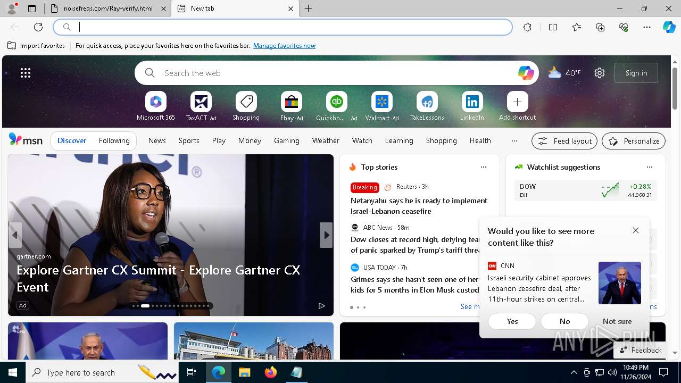Image resolution: width=681 pixels, height=383 pixels.
Task: Refresh the page
Action: coord(38,27)
